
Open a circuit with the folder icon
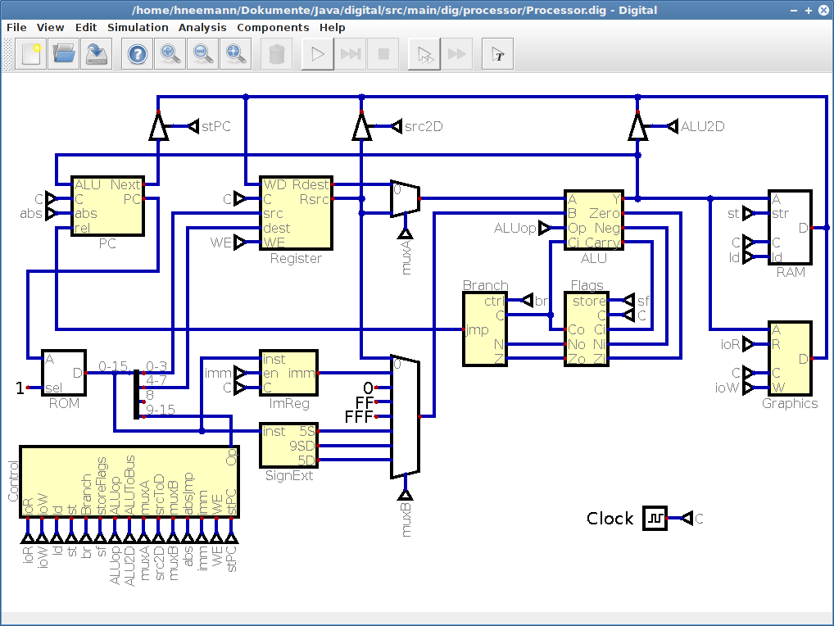[x=64, y=54]
